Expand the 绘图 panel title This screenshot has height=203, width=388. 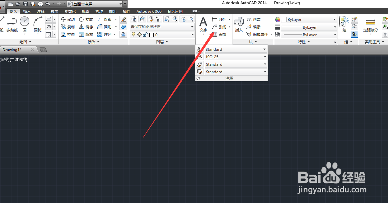coord(25,42)
